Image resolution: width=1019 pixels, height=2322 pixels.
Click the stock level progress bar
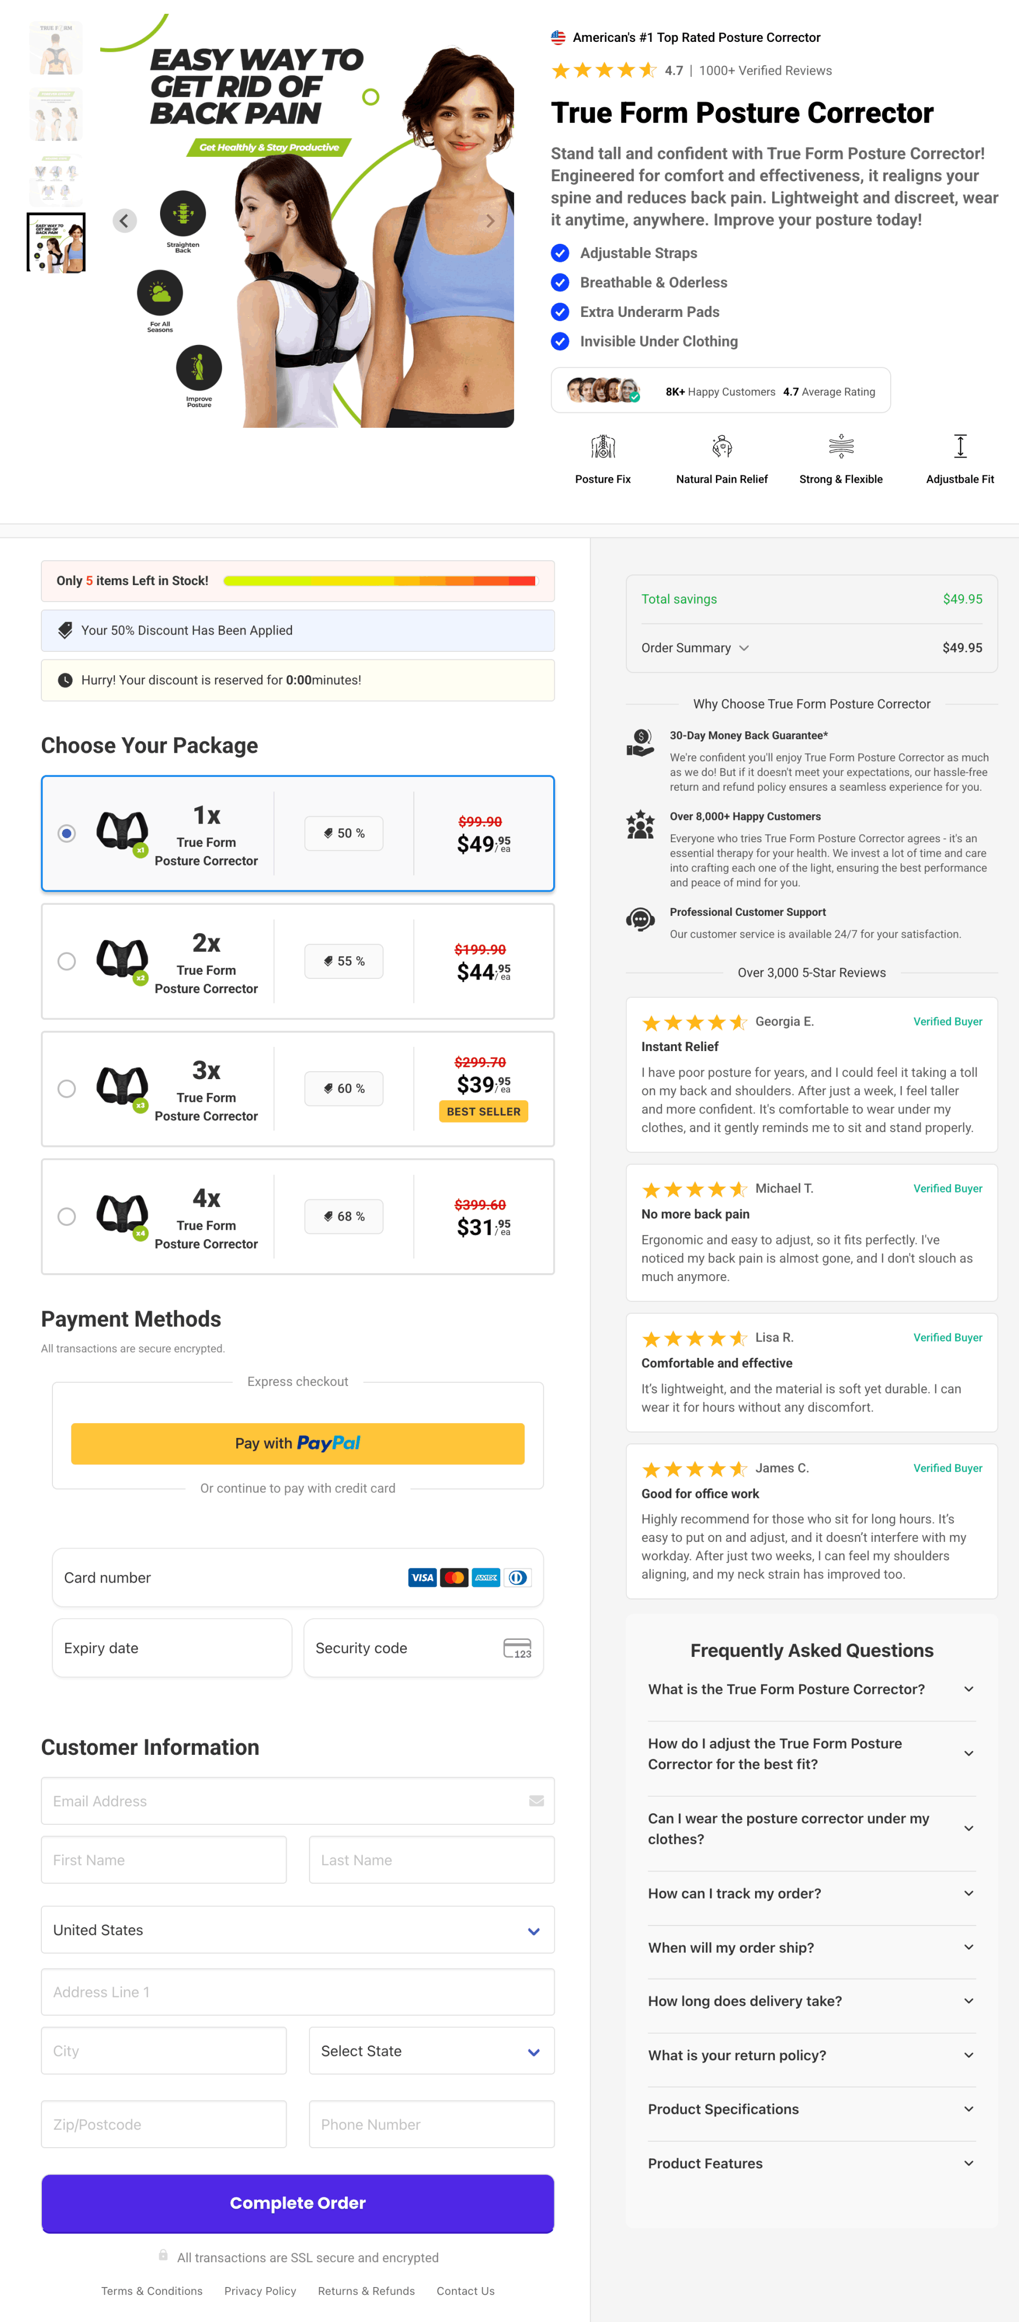click(x=379, y=581)
